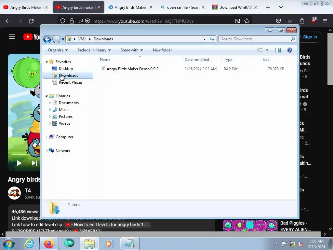Reload the YouTube page
Viewport: 333px width, 250px height.
coord(31,21)
